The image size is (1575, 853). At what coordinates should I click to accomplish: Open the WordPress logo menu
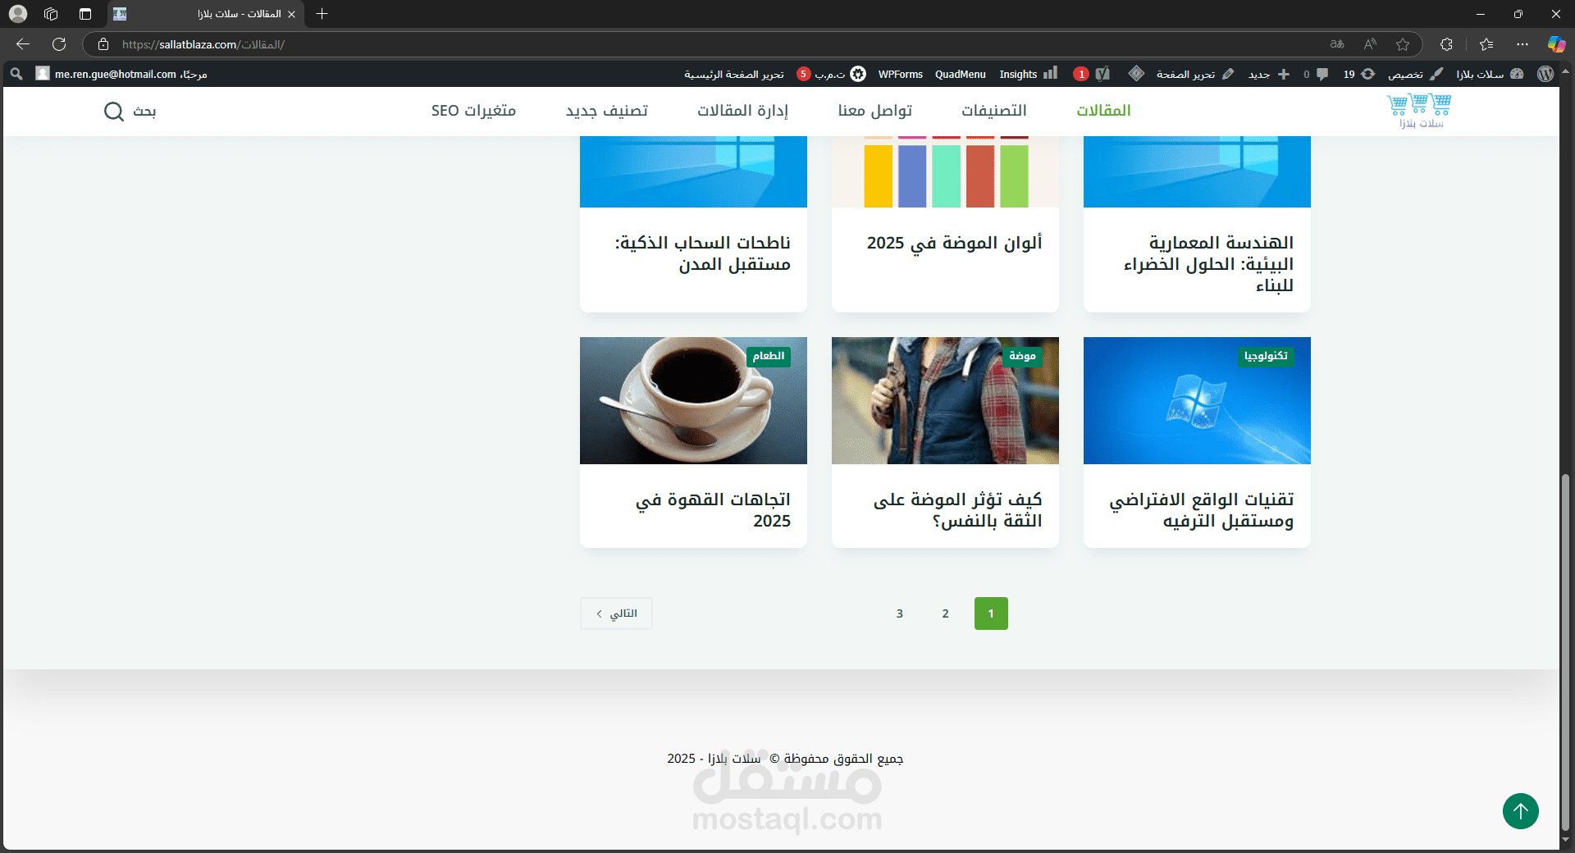pos(1545,74)
